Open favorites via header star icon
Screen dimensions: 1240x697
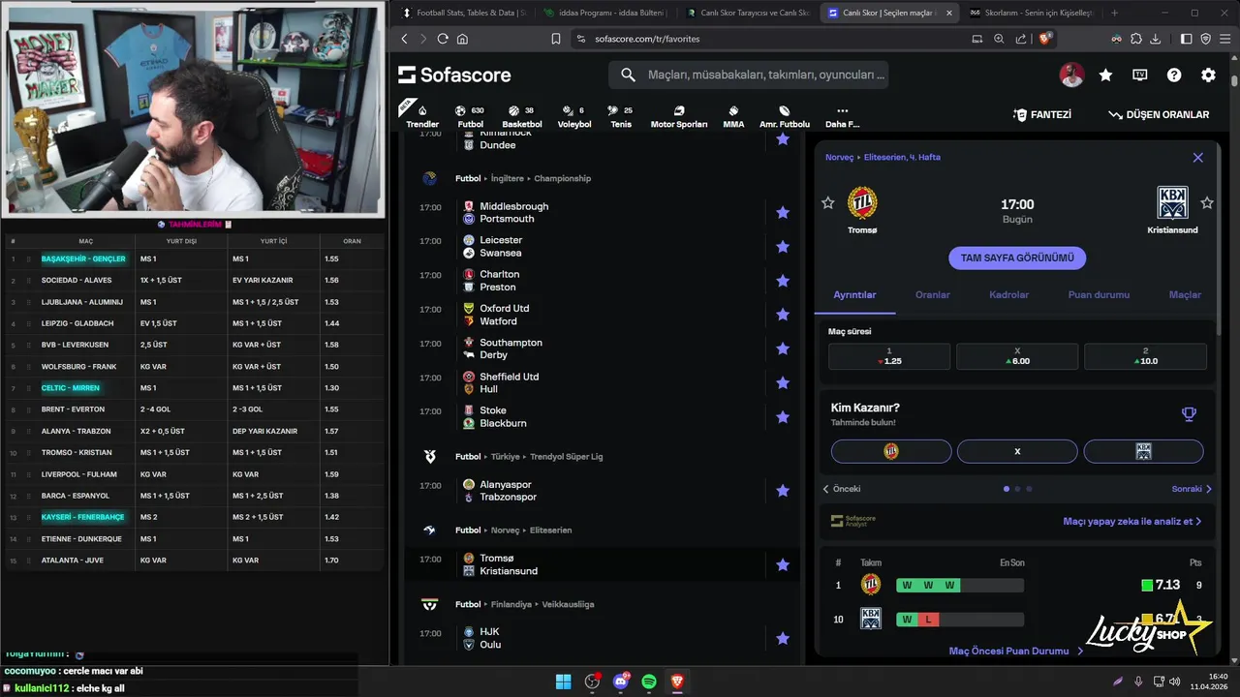pyautogui.click(x=1105, y=75)
